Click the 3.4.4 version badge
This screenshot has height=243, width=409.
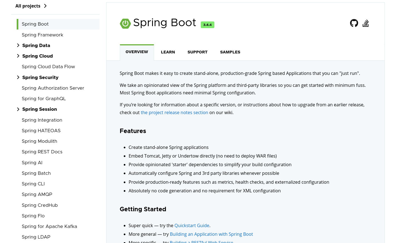coord(207,25)
